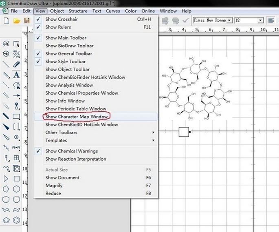Select the Acyclic Chain tool

(x=6, y=168)
